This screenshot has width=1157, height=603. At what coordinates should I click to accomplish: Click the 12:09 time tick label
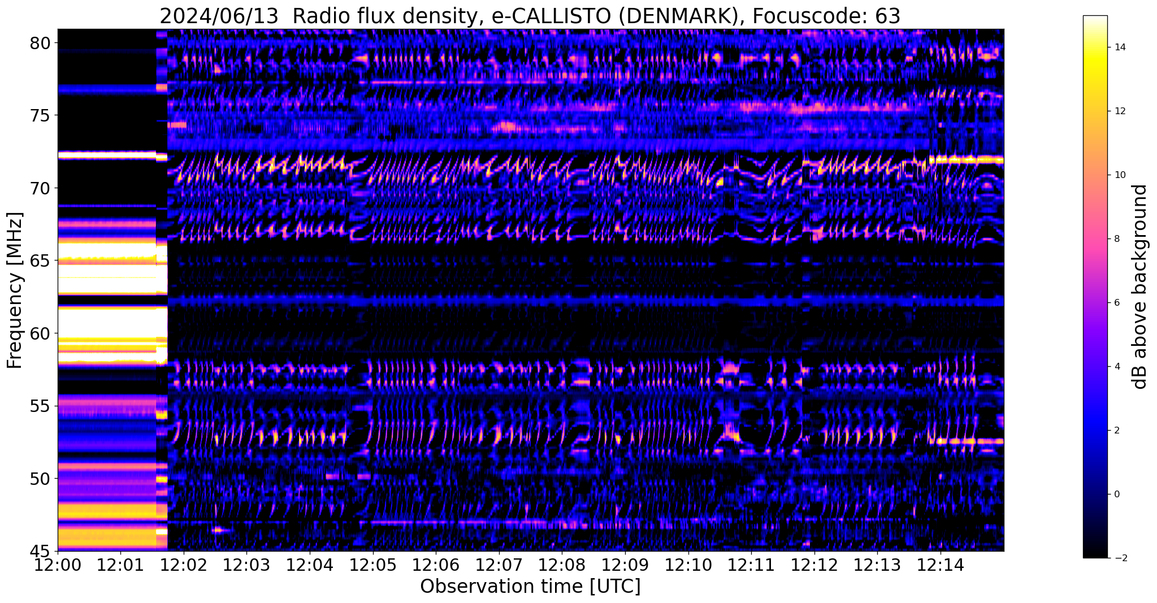(x=626, y=565)
